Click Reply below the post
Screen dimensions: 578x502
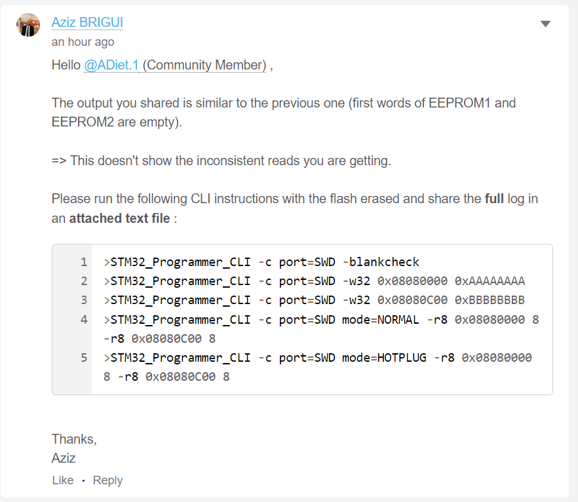click(107, 480)
